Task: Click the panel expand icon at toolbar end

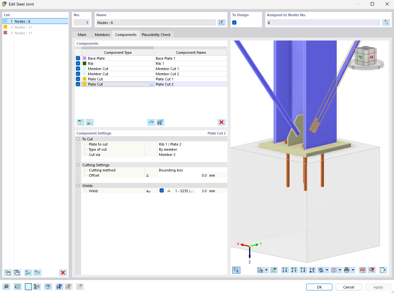Action: [383, 270]
